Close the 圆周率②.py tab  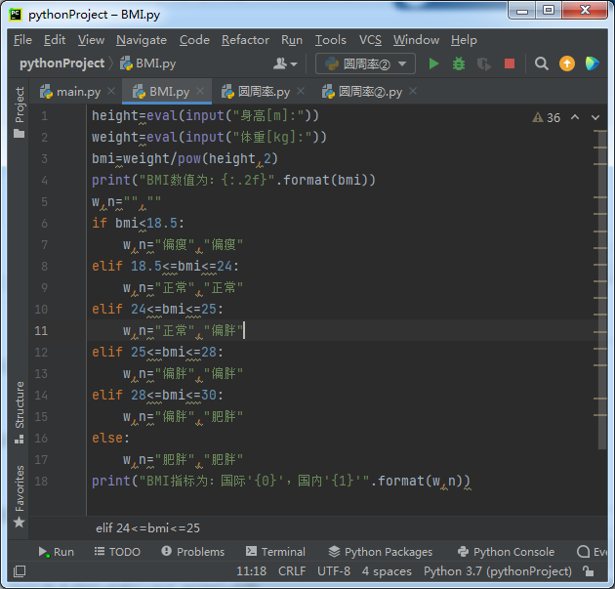[x=413, y=91]
